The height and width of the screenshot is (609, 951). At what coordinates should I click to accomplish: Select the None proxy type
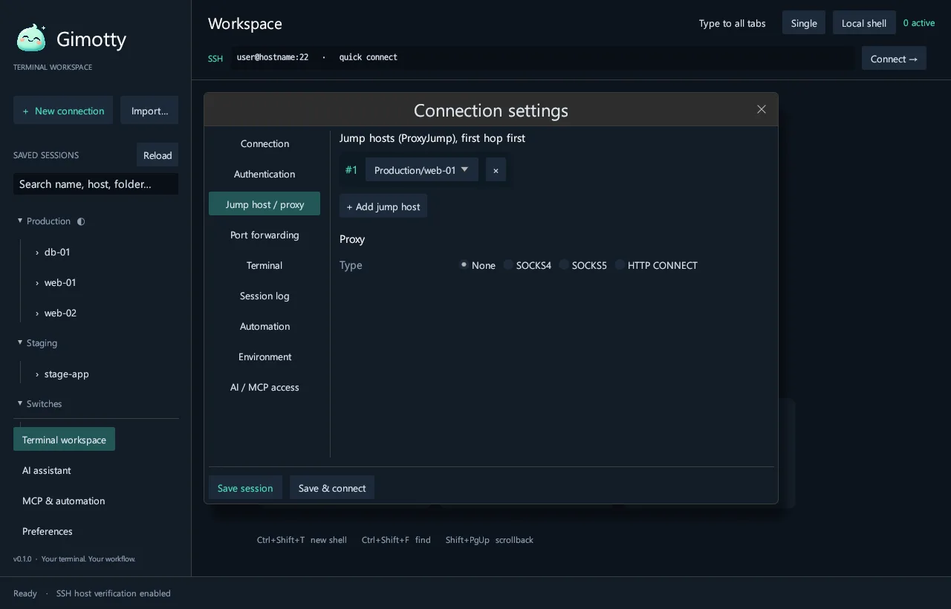point(477,265)
